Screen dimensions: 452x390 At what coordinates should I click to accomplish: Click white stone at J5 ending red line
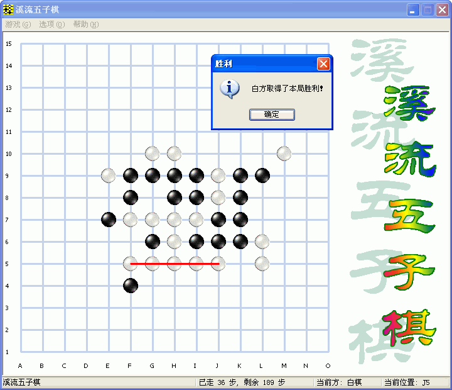[218, 264]
